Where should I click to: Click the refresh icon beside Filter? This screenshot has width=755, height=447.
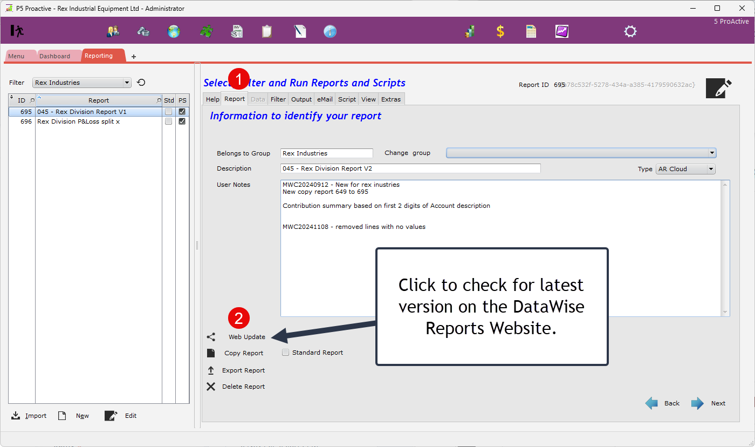(141, 83)
